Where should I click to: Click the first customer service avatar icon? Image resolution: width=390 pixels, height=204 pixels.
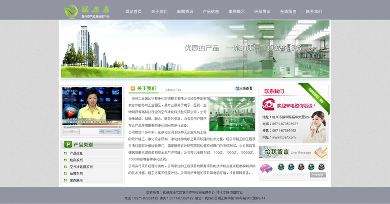click(281, 166)
